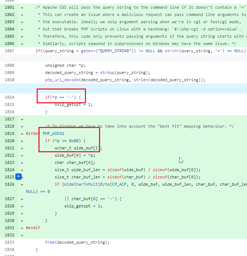Click the strdup function call
This screenshot has width=247, height=256.
click(x=107, y=73)
